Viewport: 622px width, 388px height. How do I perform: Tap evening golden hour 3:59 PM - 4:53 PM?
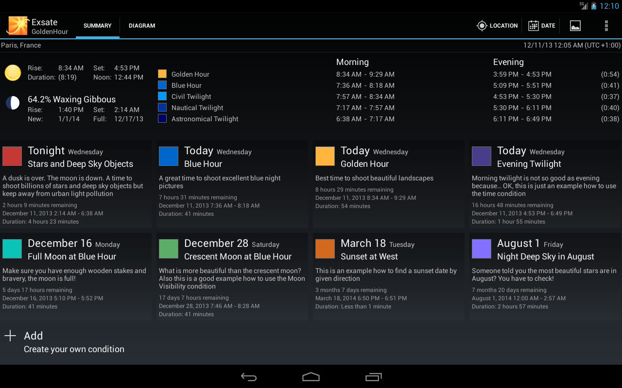pos(522,74)
